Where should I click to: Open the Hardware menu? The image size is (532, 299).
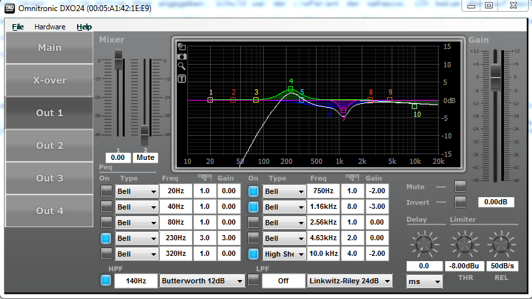(50, 27)
